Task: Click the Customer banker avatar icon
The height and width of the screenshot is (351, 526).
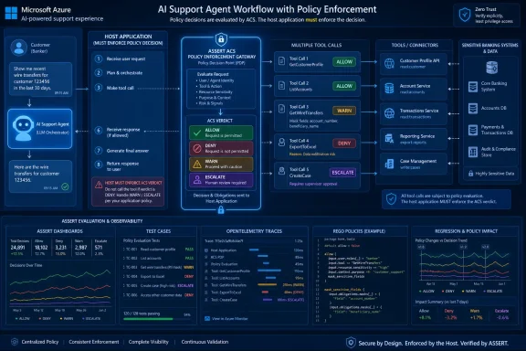Action: coord(19,48)
